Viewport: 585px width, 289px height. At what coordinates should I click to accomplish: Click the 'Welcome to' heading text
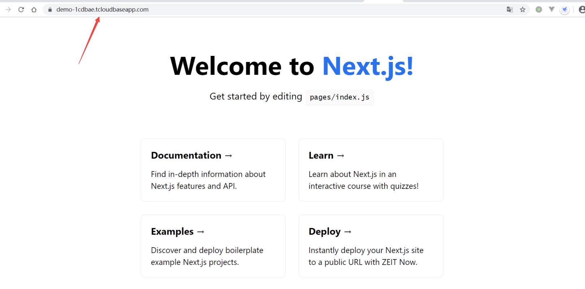pos(242,67)
